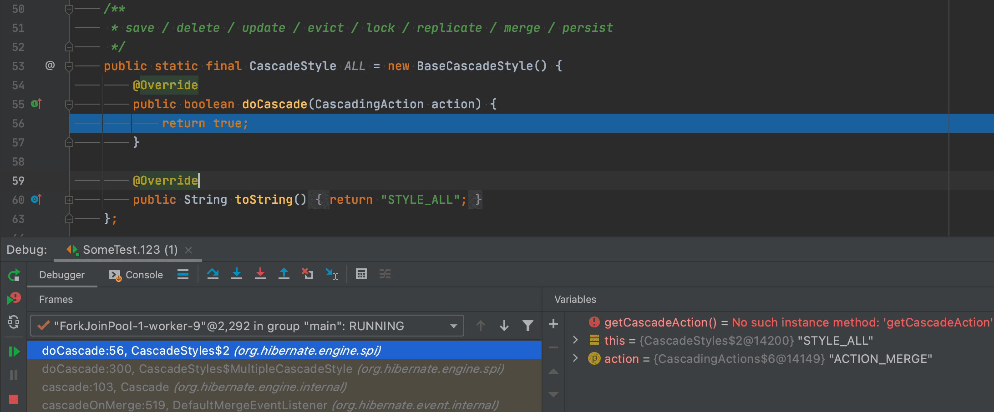Open the Evaluate Expression calculator icon
This screenshot has width=994, height=412.
pos(361,274)
